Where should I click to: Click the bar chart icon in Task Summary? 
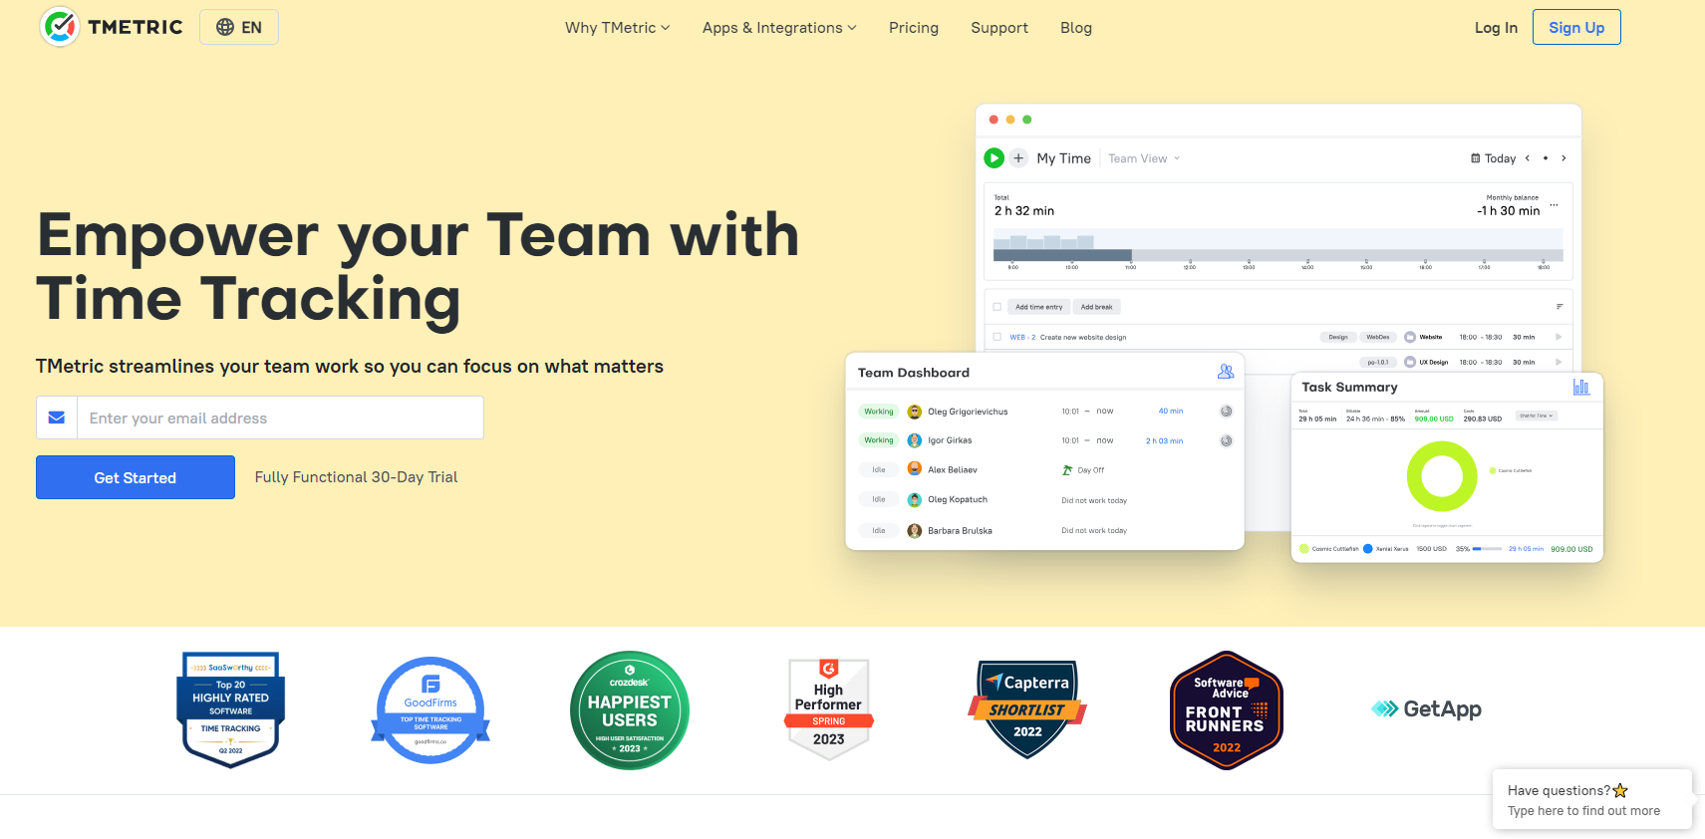click(1581, 387)
